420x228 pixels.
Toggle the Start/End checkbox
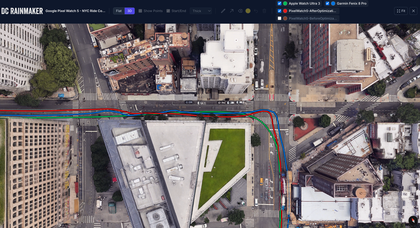[x=168, y=11]
